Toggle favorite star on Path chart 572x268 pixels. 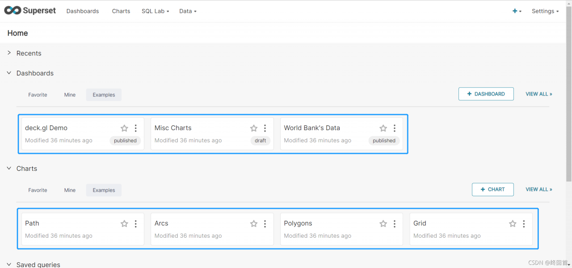coord(124,224)
